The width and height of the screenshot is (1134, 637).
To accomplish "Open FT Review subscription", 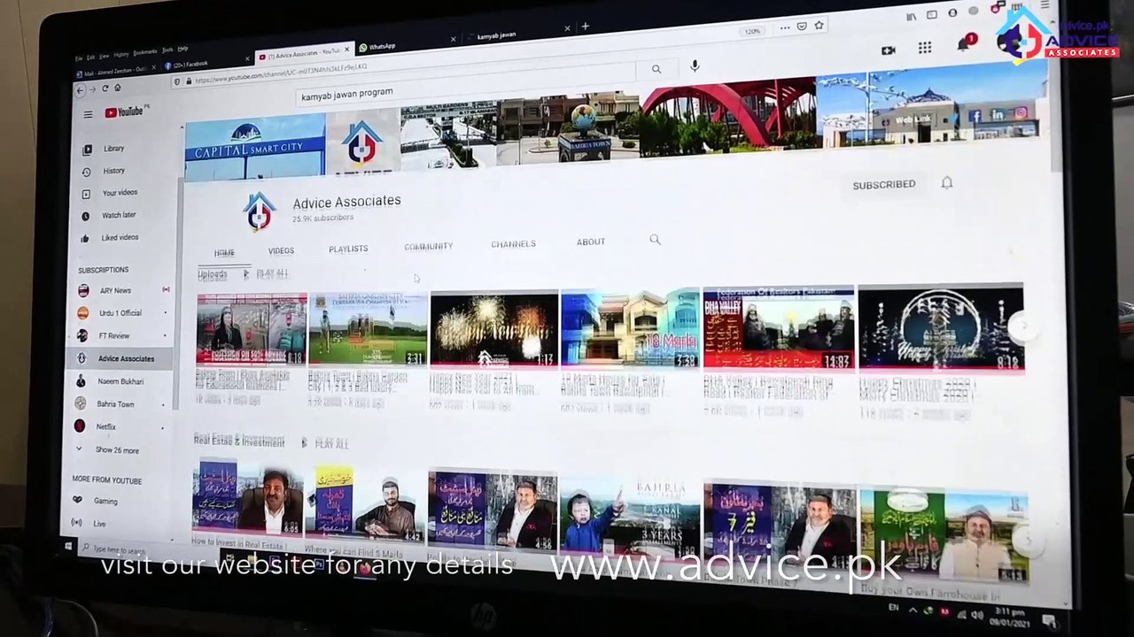I will [115, 336].
